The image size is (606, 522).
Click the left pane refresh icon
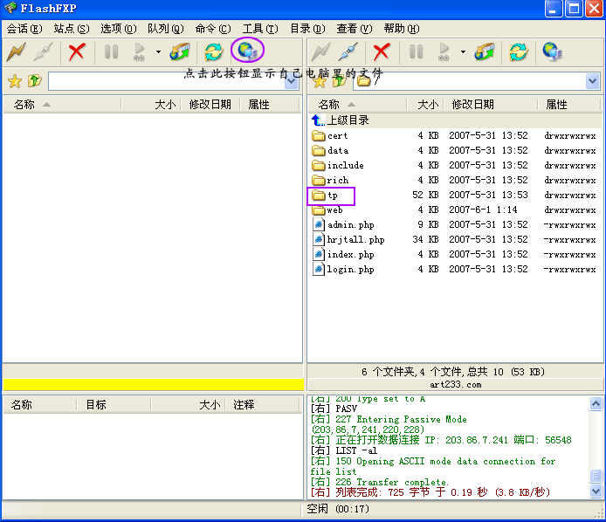pos(213,52)
